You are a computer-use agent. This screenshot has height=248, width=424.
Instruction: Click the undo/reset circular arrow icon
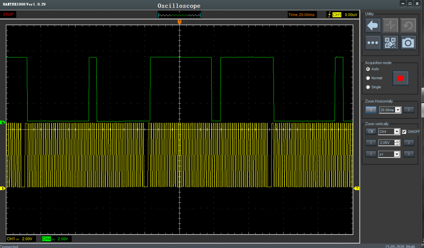(408, 26)
